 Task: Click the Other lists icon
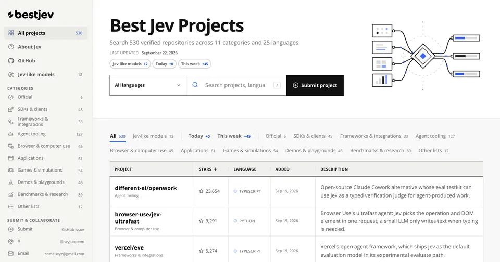pyautogui.click(x=11, y=206)
